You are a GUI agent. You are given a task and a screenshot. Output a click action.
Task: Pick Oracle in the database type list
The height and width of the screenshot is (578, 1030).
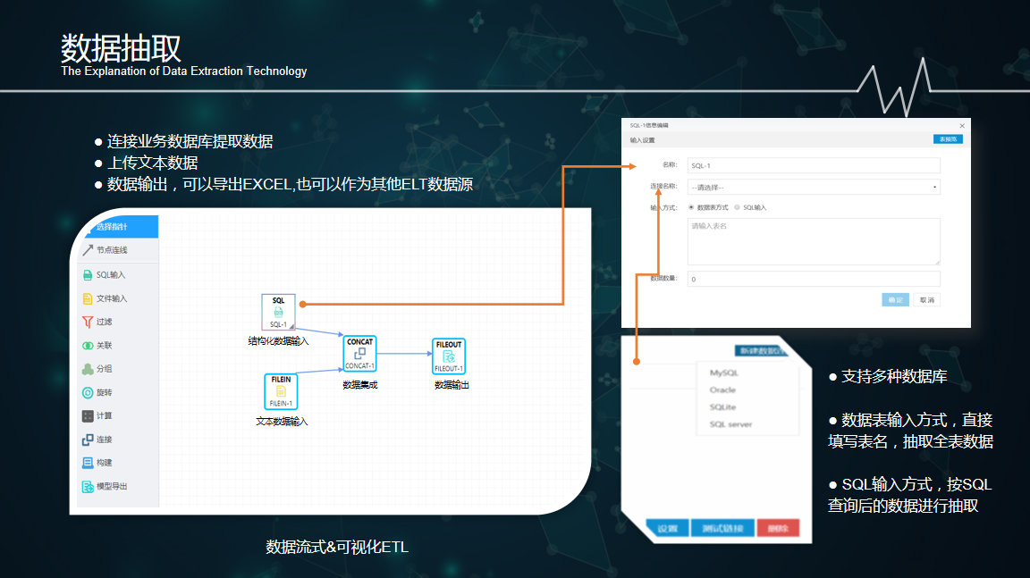coord(722,390)
